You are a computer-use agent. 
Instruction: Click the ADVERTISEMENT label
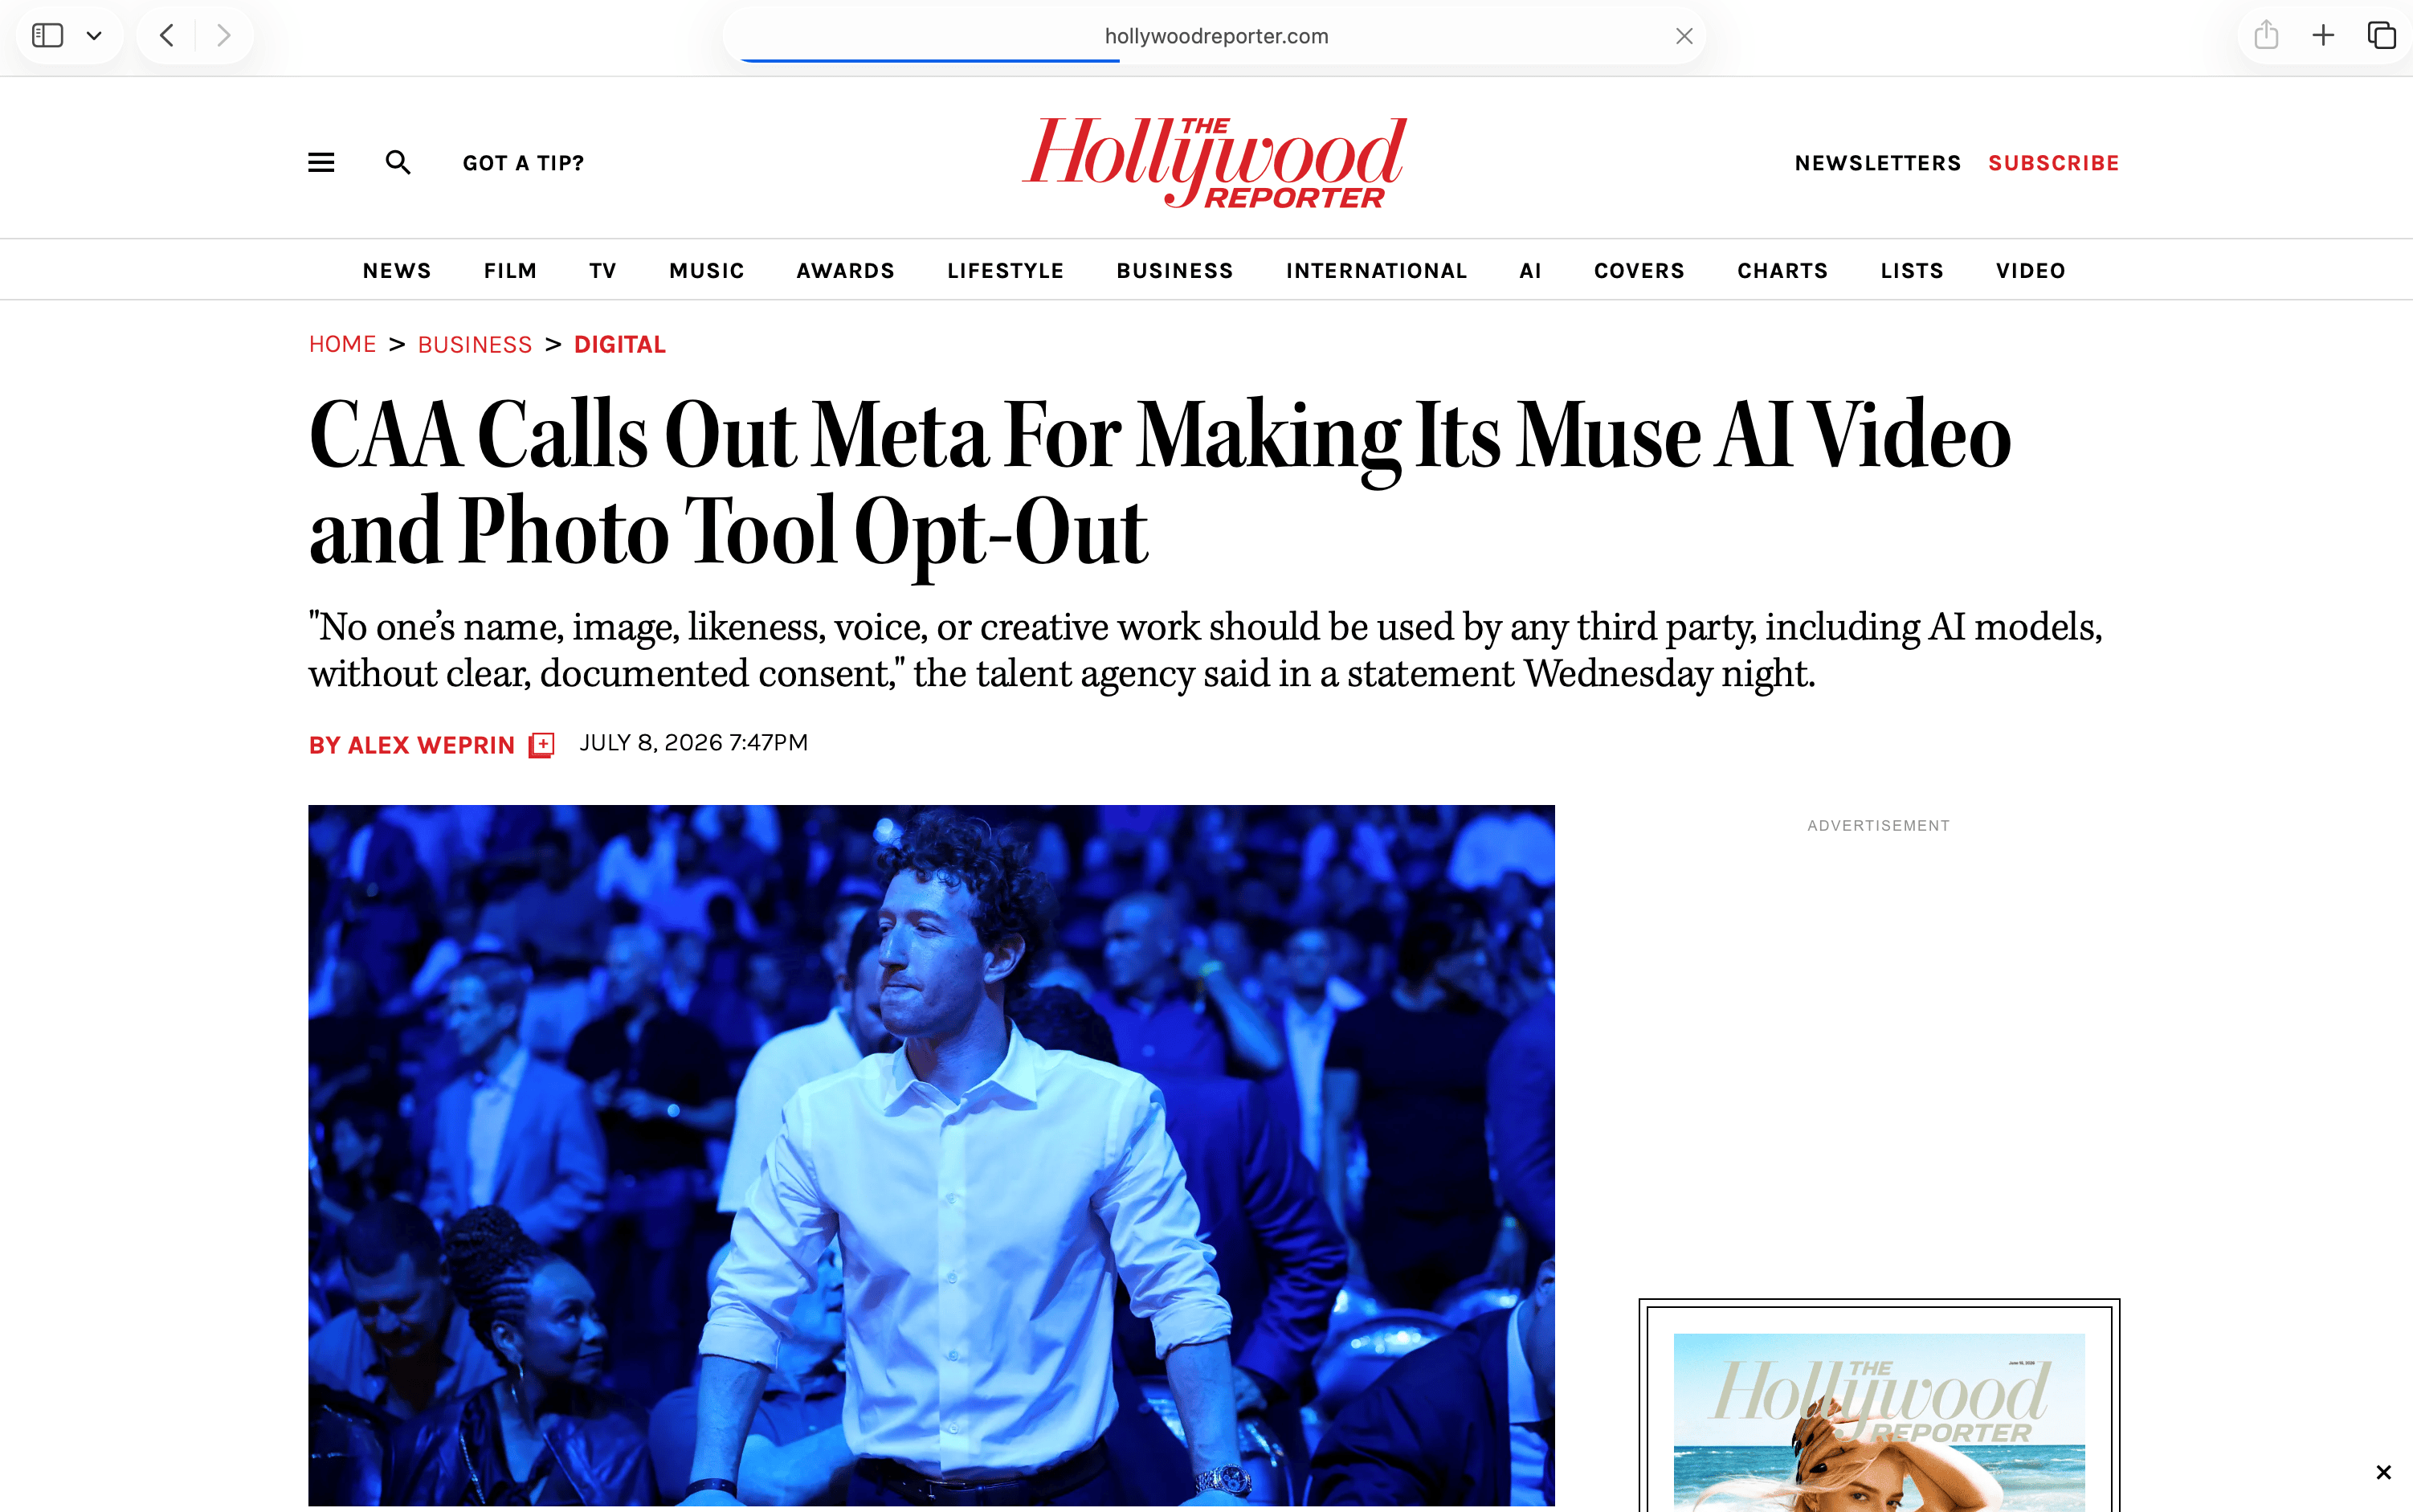1877,825
